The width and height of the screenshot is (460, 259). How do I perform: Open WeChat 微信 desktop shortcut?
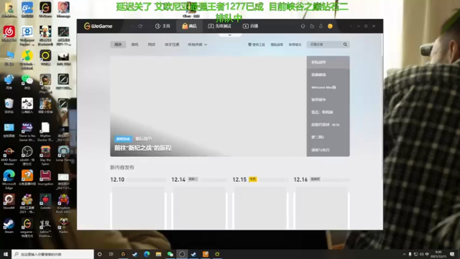pos(27,82)
